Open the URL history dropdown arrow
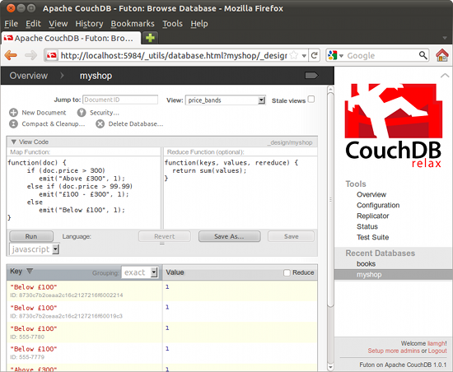453x372 pixels. [x=304, y=55]
